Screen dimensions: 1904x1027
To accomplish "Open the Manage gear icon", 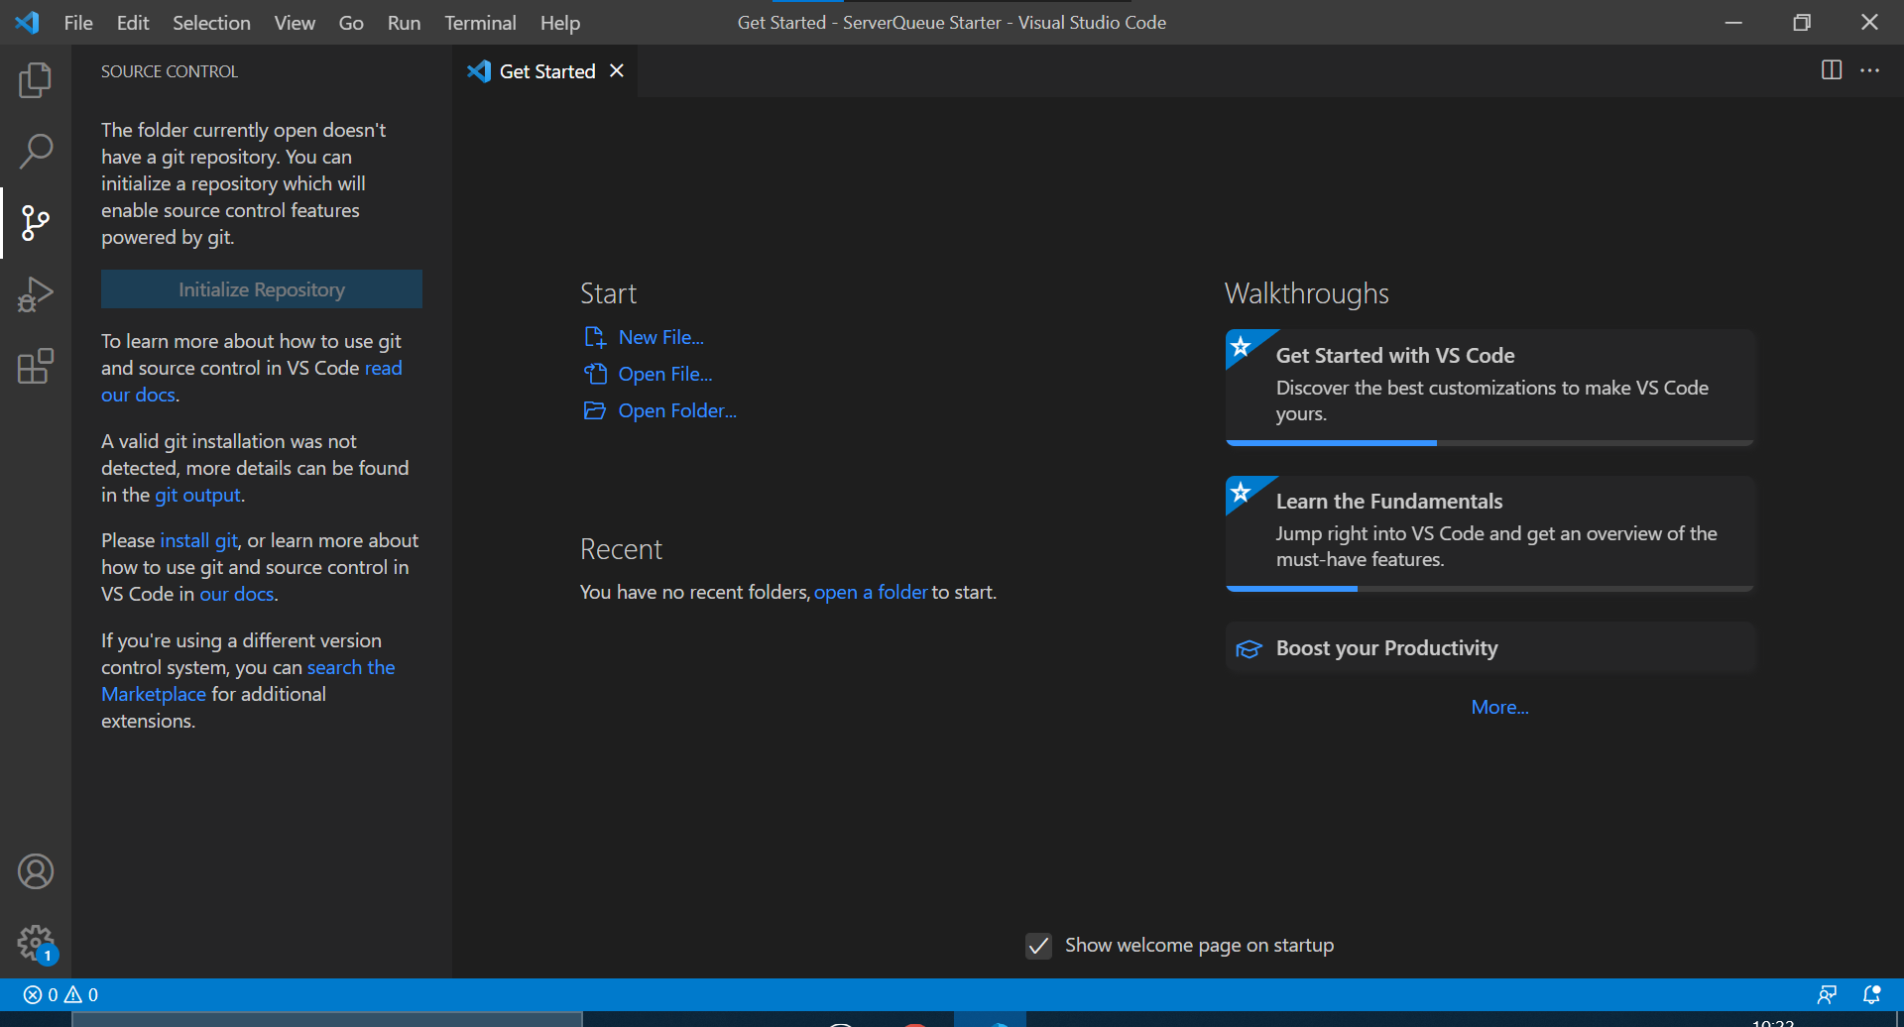I will click(x=36, y=943).
